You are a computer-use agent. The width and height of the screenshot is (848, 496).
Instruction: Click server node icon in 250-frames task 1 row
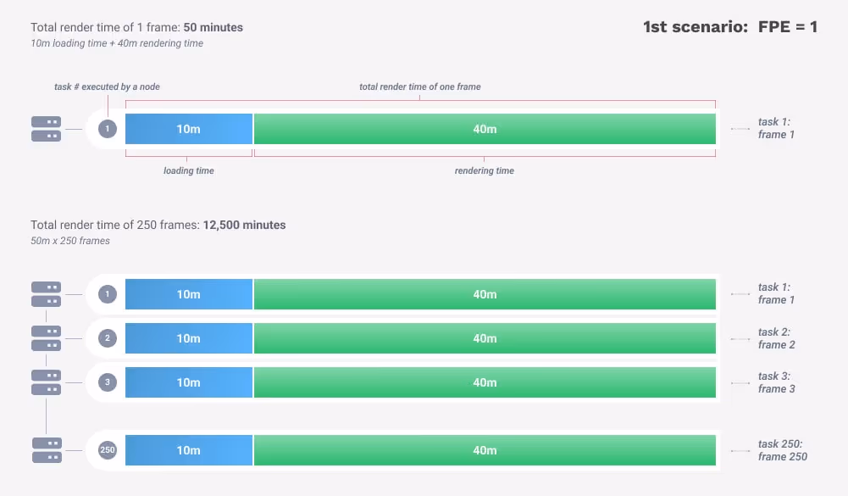[x=46, y=294]
